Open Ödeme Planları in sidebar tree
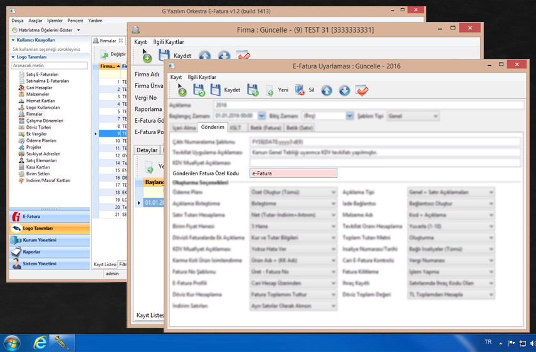Screen dimensions: 536x352 click(41, 140)
